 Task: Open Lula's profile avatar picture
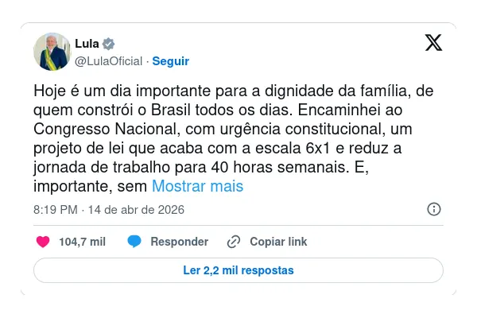click(x=52, y=52)
